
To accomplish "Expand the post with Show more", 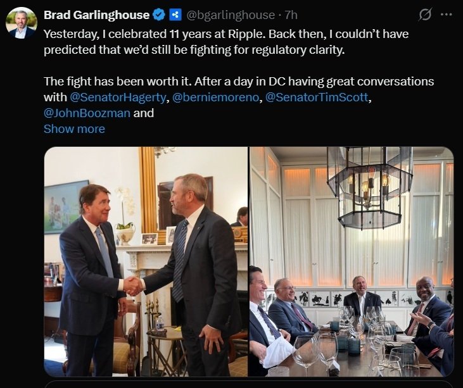I will [74, 129].
